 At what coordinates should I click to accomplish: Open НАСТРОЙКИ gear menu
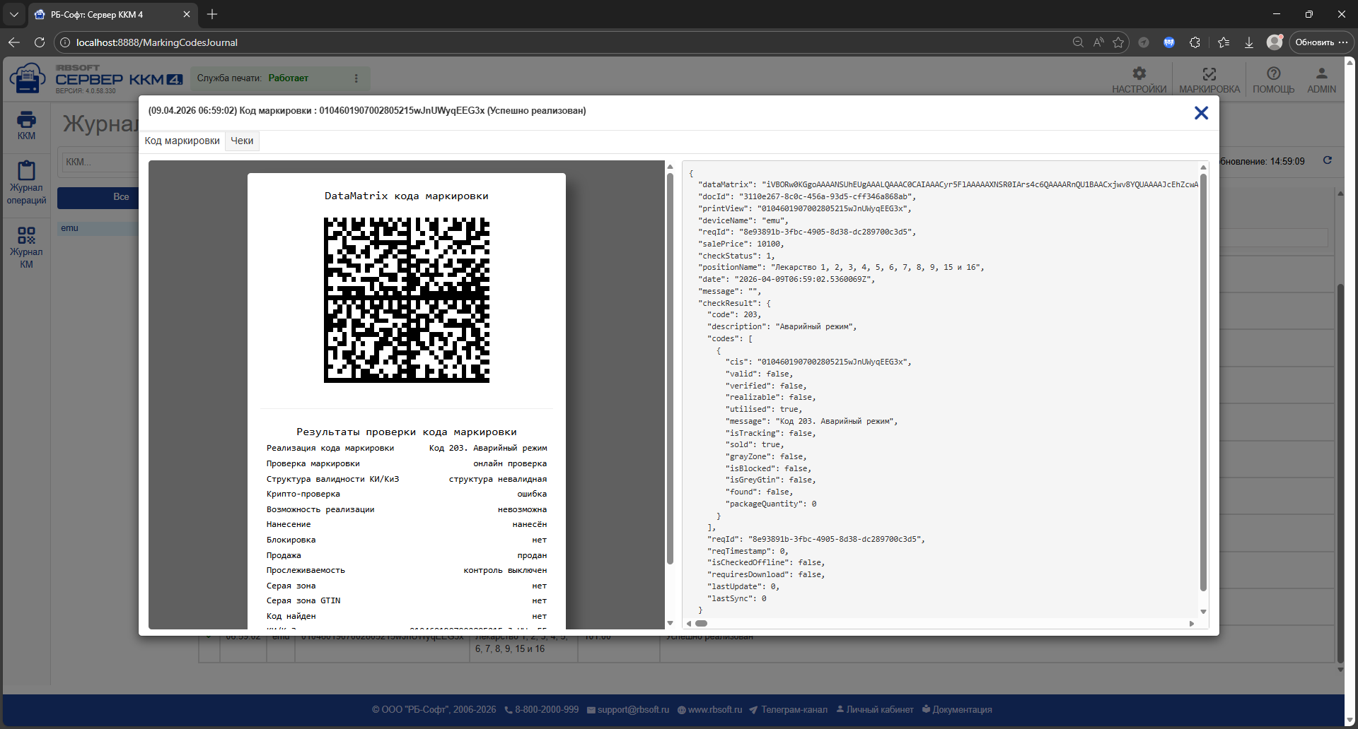point(1139,80)
